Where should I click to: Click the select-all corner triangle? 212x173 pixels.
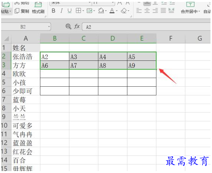click(x=6, y=39)
